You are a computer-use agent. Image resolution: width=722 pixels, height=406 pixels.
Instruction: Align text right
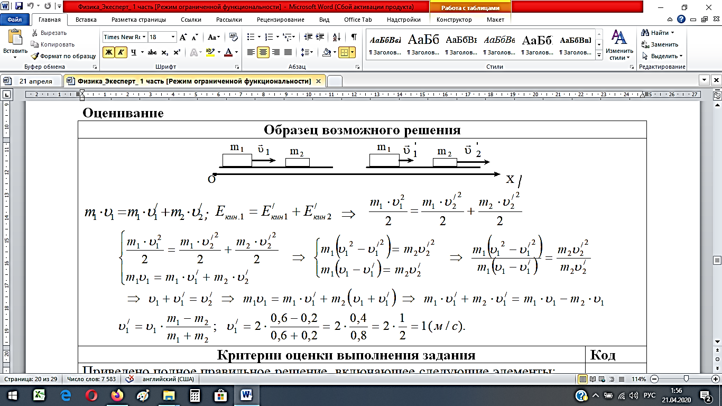(276, 52)
